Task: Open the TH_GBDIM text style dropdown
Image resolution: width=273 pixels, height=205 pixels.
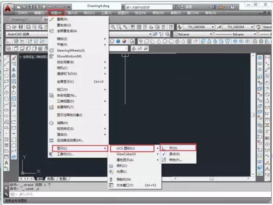Action: tap(199, 27)
